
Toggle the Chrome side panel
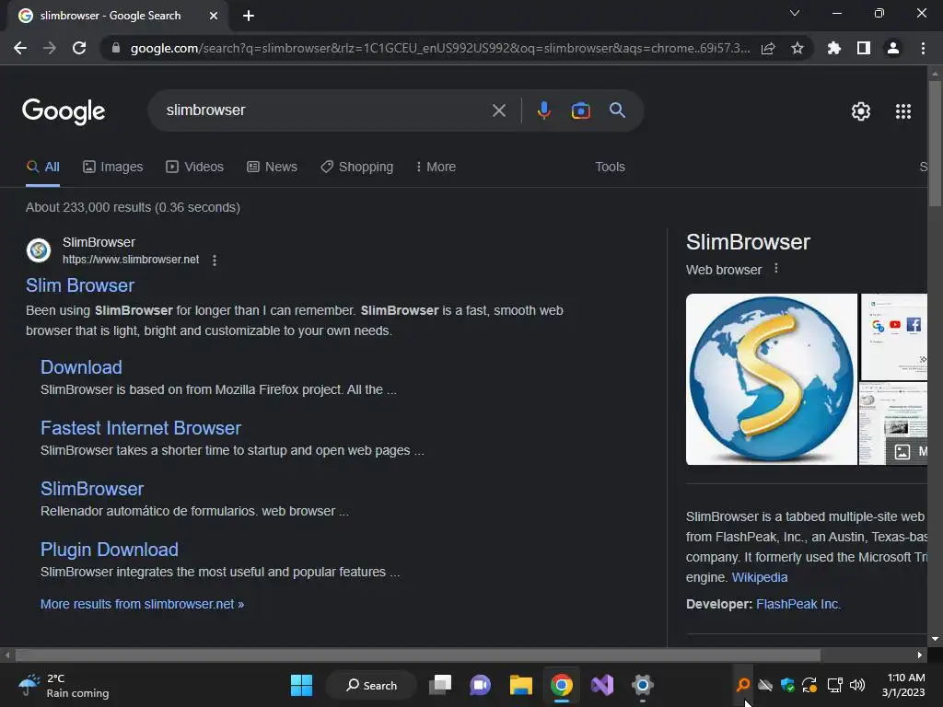click(864, 48)
